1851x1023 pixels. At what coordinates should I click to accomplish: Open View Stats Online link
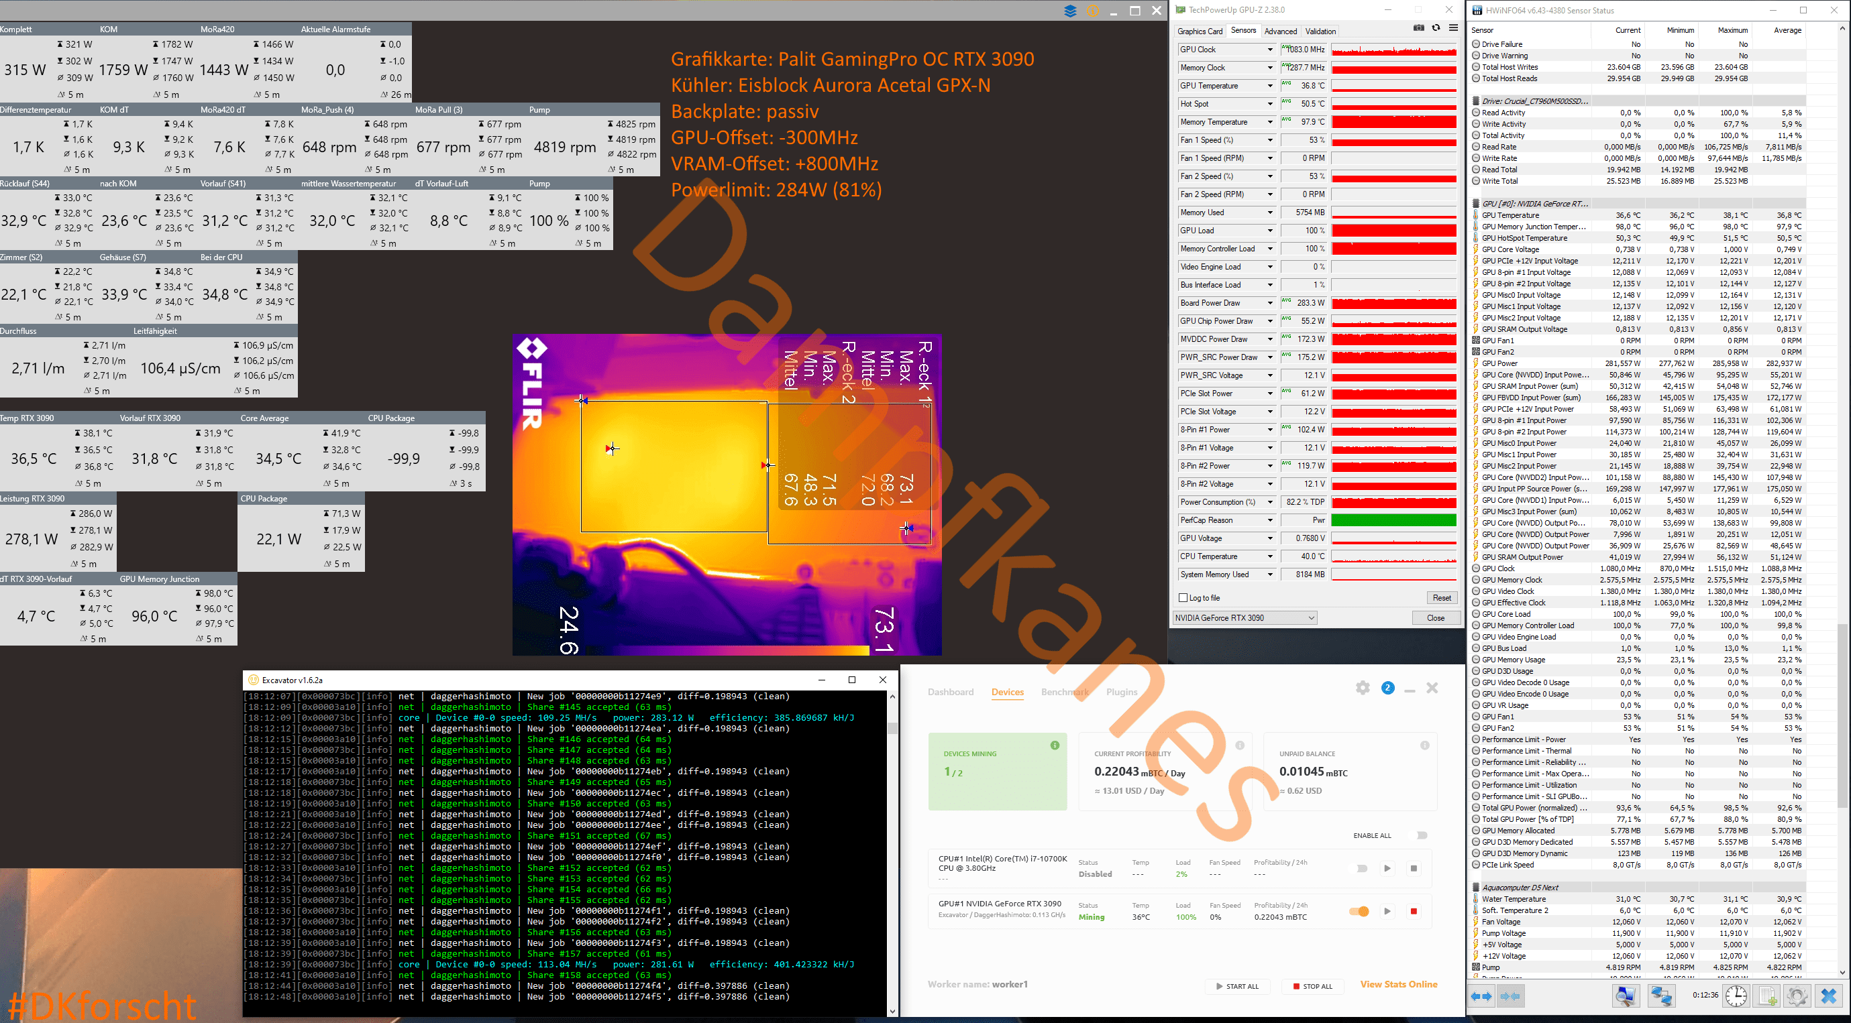click(x=1398, y=984)
